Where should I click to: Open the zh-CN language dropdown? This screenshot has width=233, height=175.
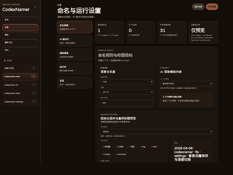pos(127,92)
